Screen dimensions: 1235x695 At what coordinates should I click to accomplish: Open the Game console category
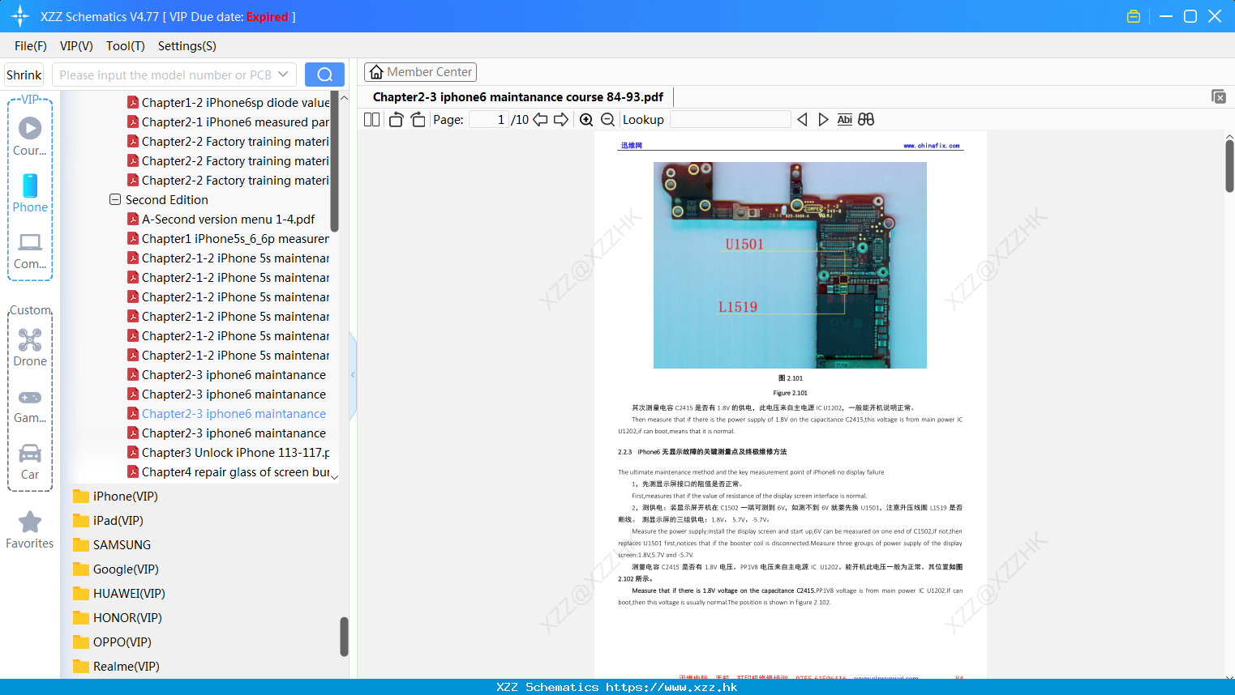(x=30, y=405)
